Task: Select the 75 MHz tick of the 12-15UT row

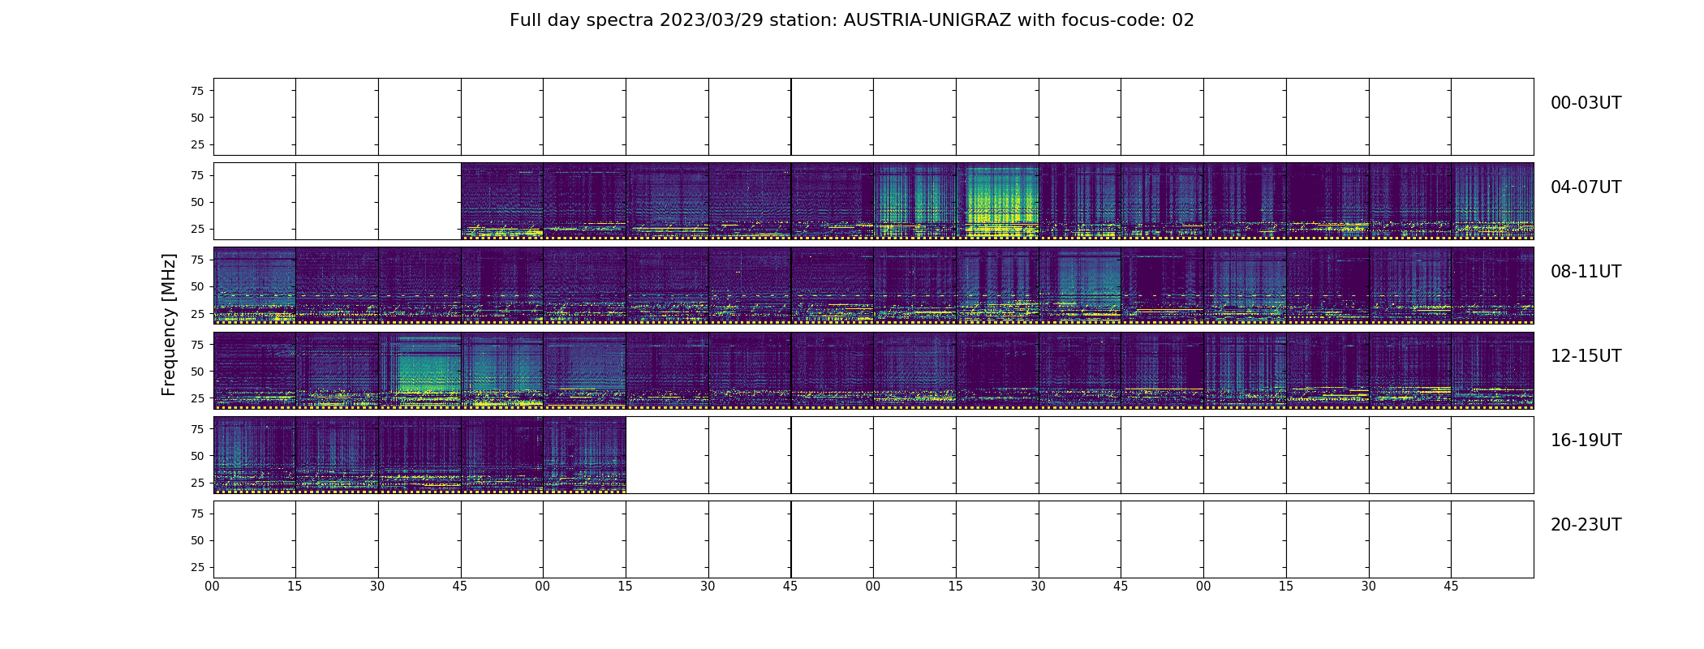Action: 197,345
